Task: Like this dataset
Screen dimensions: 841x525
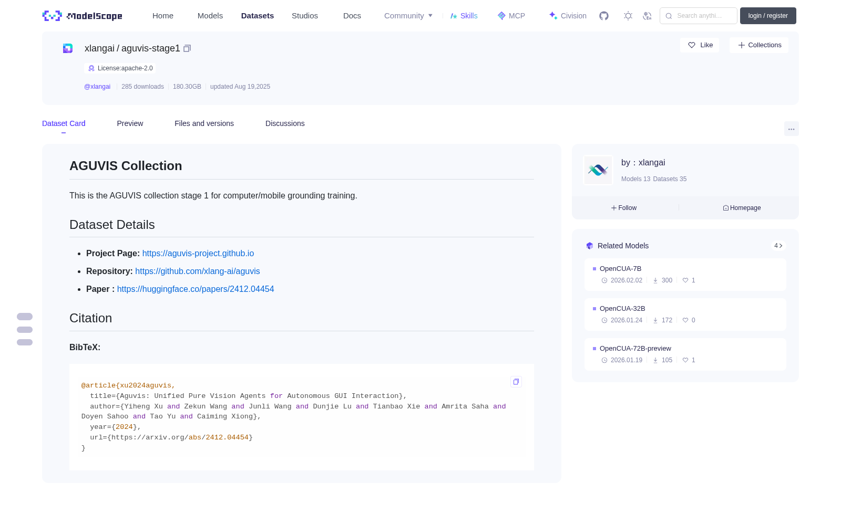Action: (700, 45)
